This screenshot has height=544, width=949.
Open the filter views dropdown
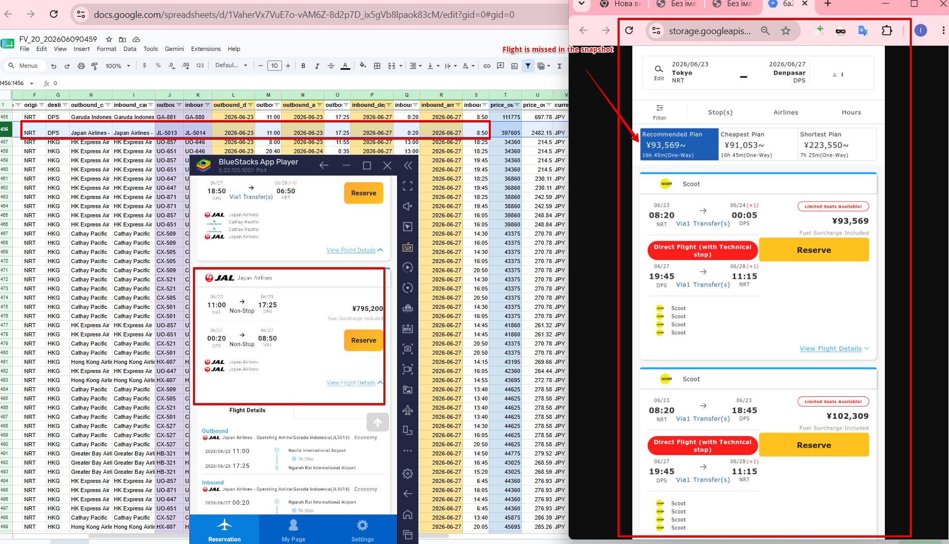point(544,66)
